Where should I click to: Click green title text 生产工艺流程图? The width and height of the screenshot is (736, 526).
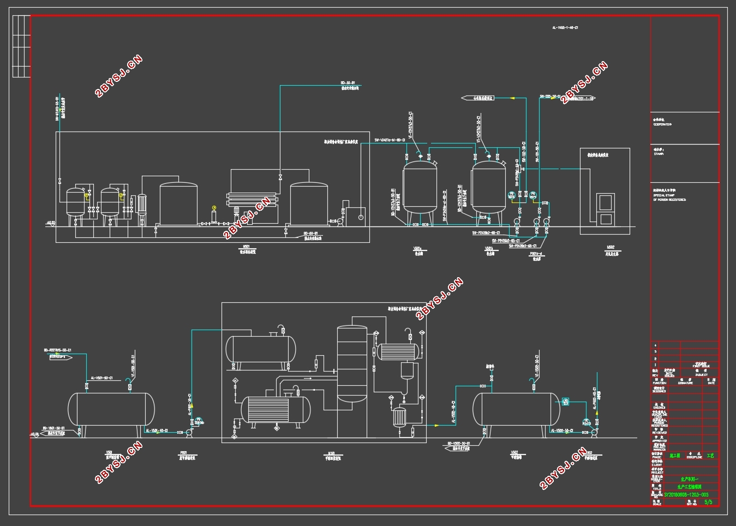tap(689, 486)
